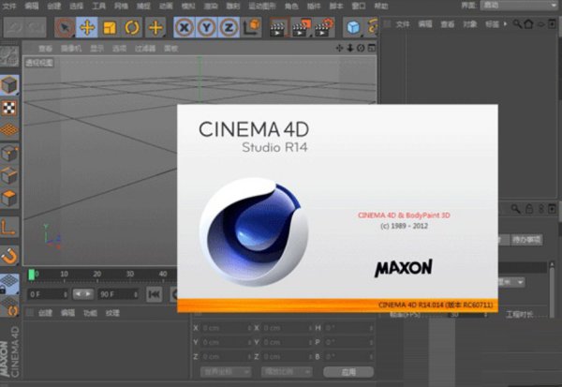Click the stepper arrows of 90 F field
Image resolution: width=562 pixels, height=387 pixels.
pos(136,294)
